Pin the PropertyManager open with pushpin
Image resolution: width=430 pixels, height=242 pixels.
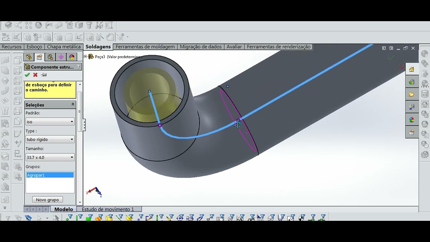pyautogui.click(x=44, y=75)
